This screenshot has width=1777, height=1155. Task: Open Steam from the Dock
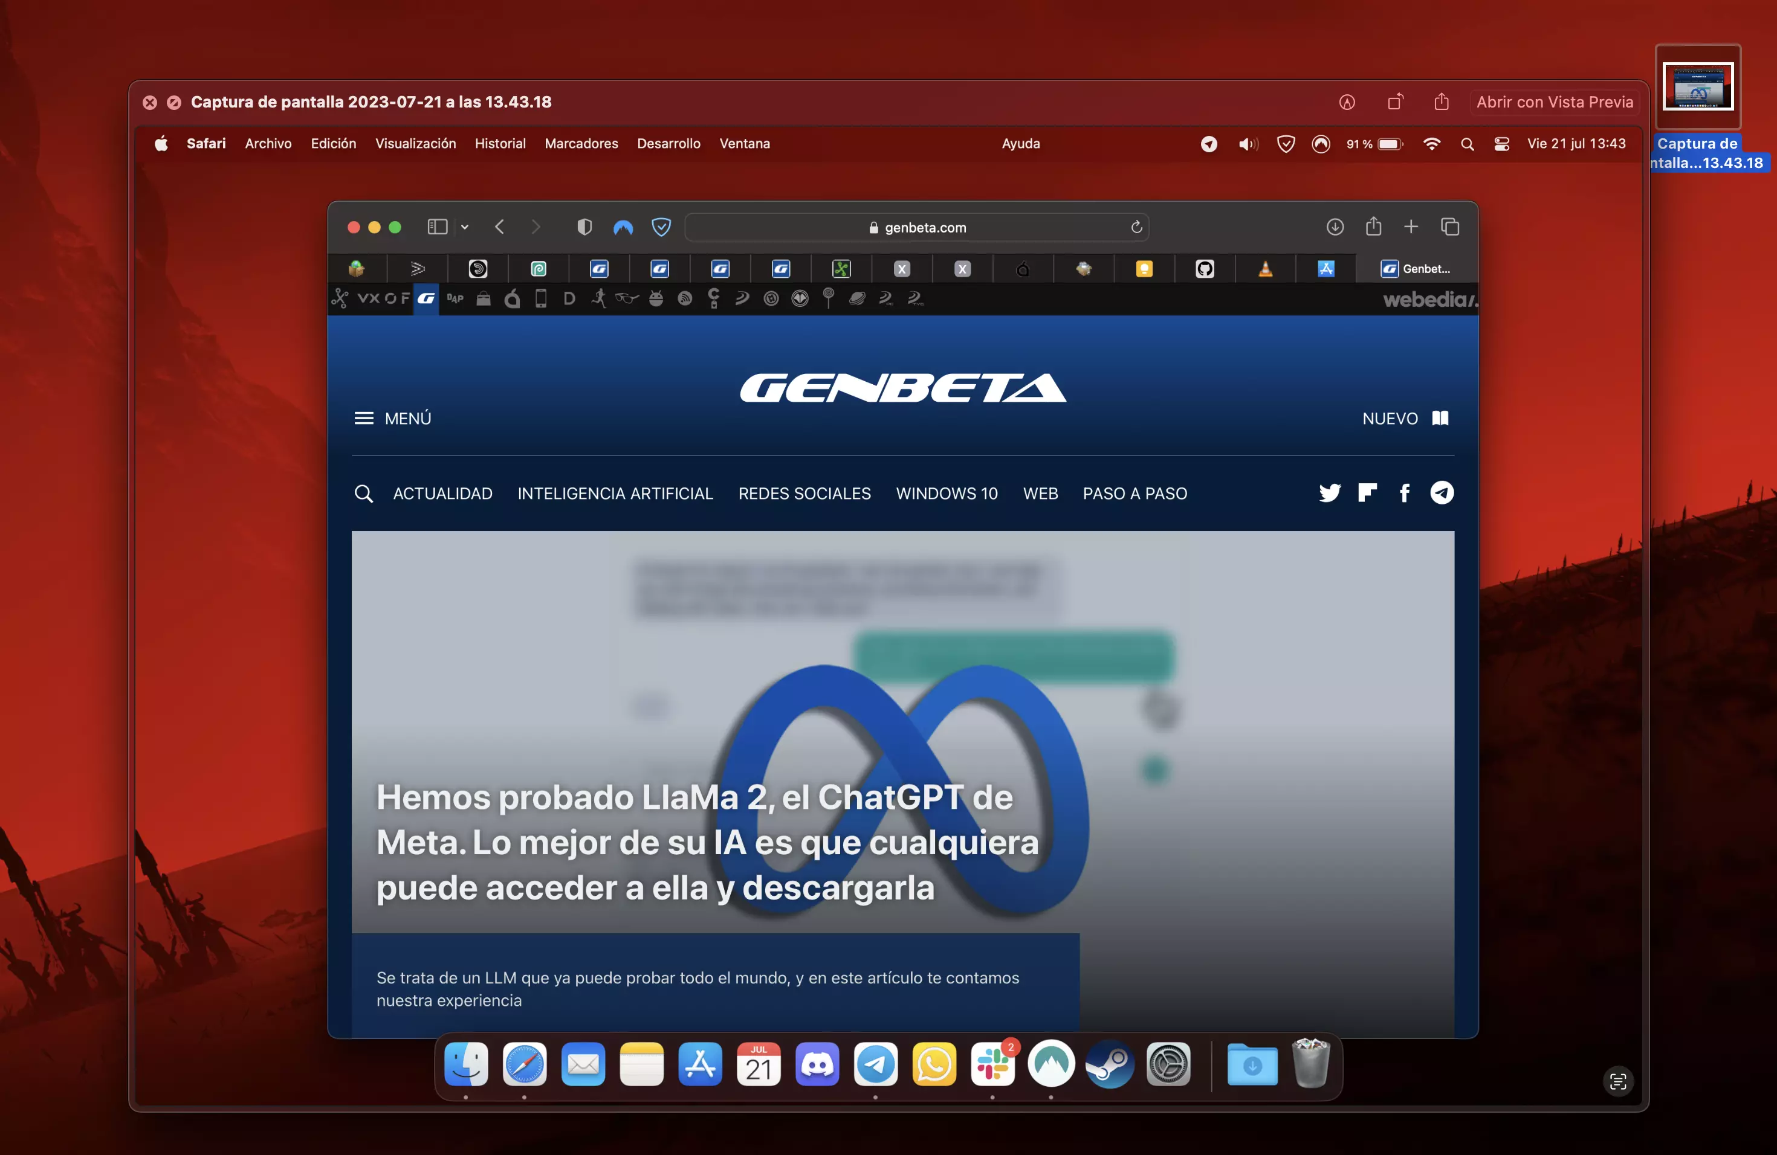point(1110,1064)
